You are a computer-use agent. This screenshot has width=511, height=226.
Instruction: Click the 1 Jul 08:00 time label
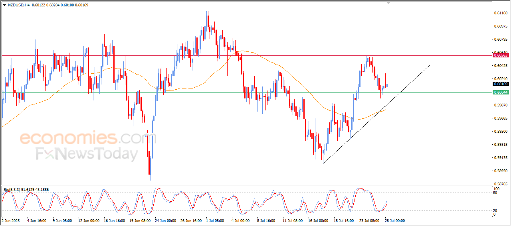coord(215,220)
